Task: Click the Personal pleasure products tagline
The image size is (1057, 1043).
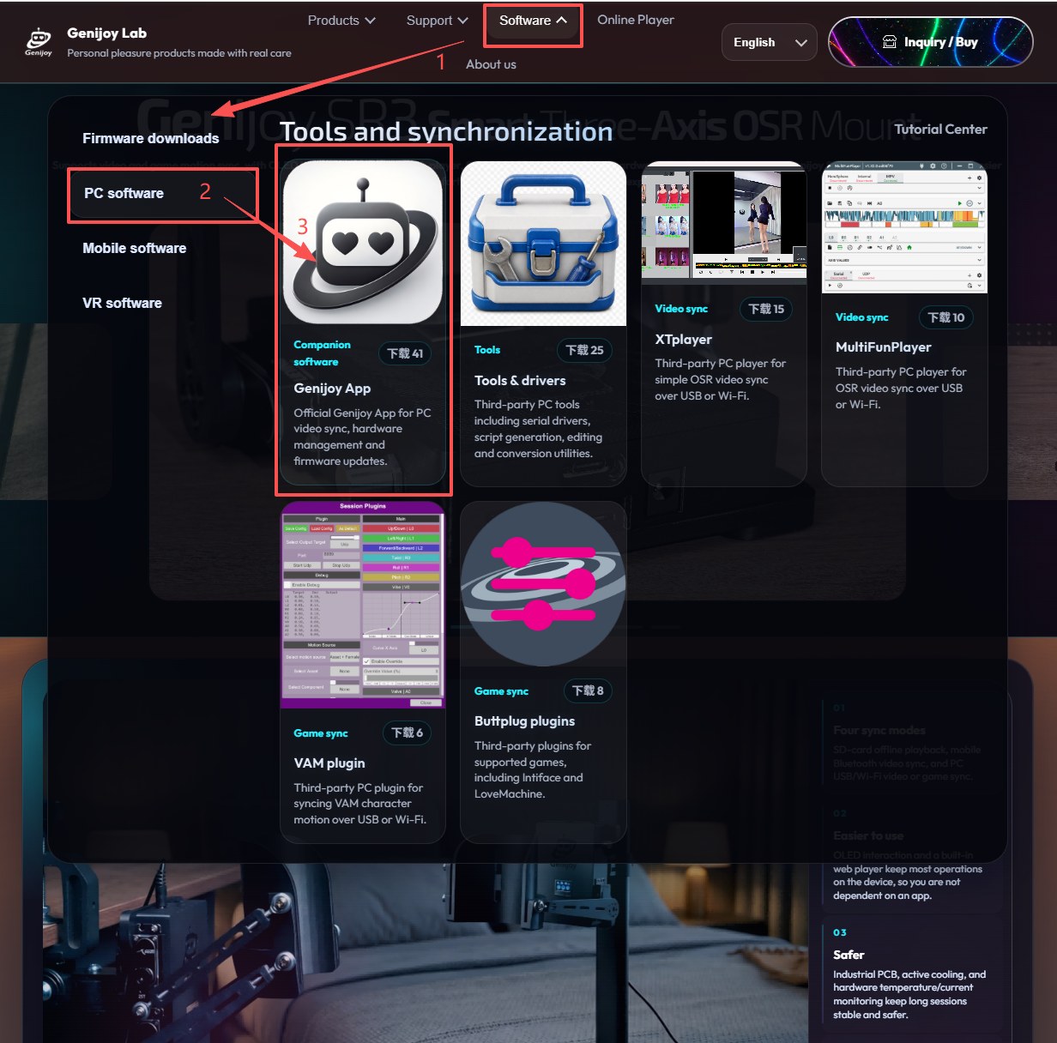Action: coord(178,53)
